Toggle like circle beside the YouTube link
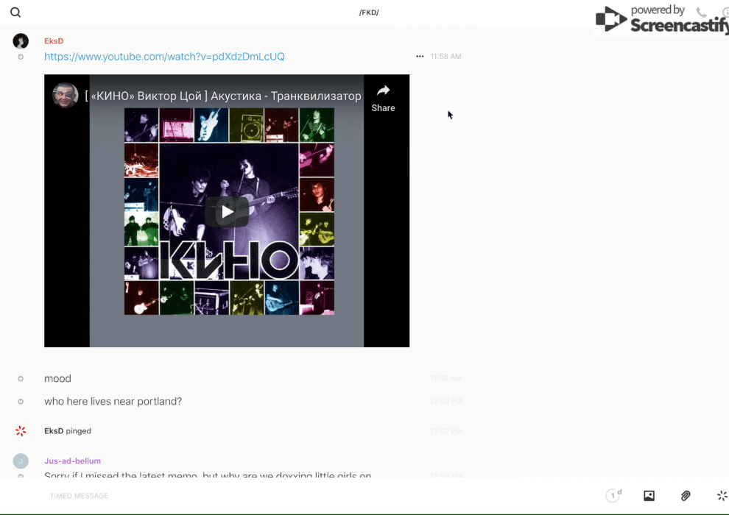 pyautogui.click(x=21, y=57)
